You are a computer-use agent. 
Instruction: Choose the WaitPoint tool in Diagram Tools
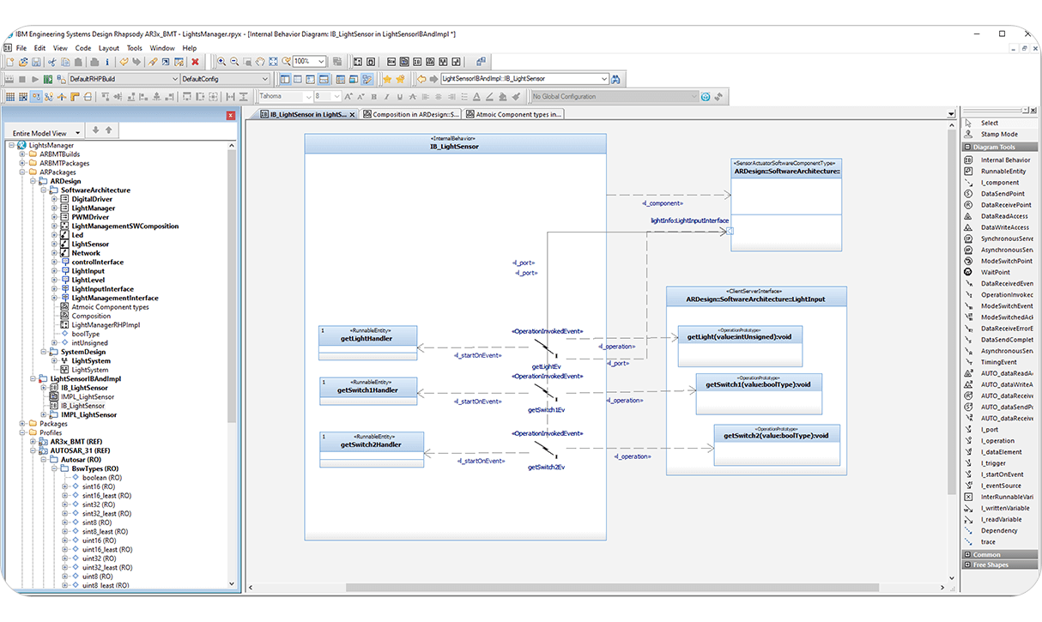[x=995, y=272]
